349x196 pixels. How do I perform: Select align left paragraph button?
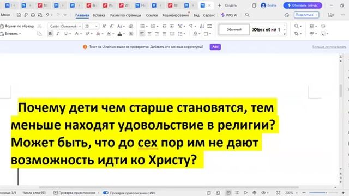[142, 34]
